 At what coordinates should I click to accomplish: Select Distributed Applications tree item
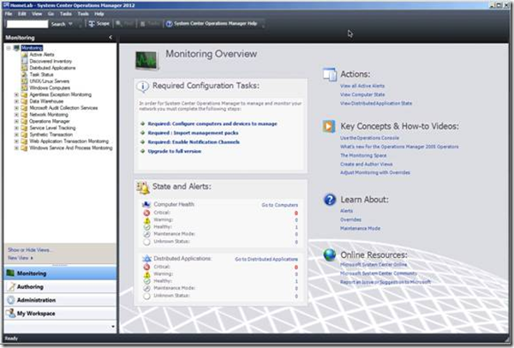pyautogui.click(x=52, y=68)
